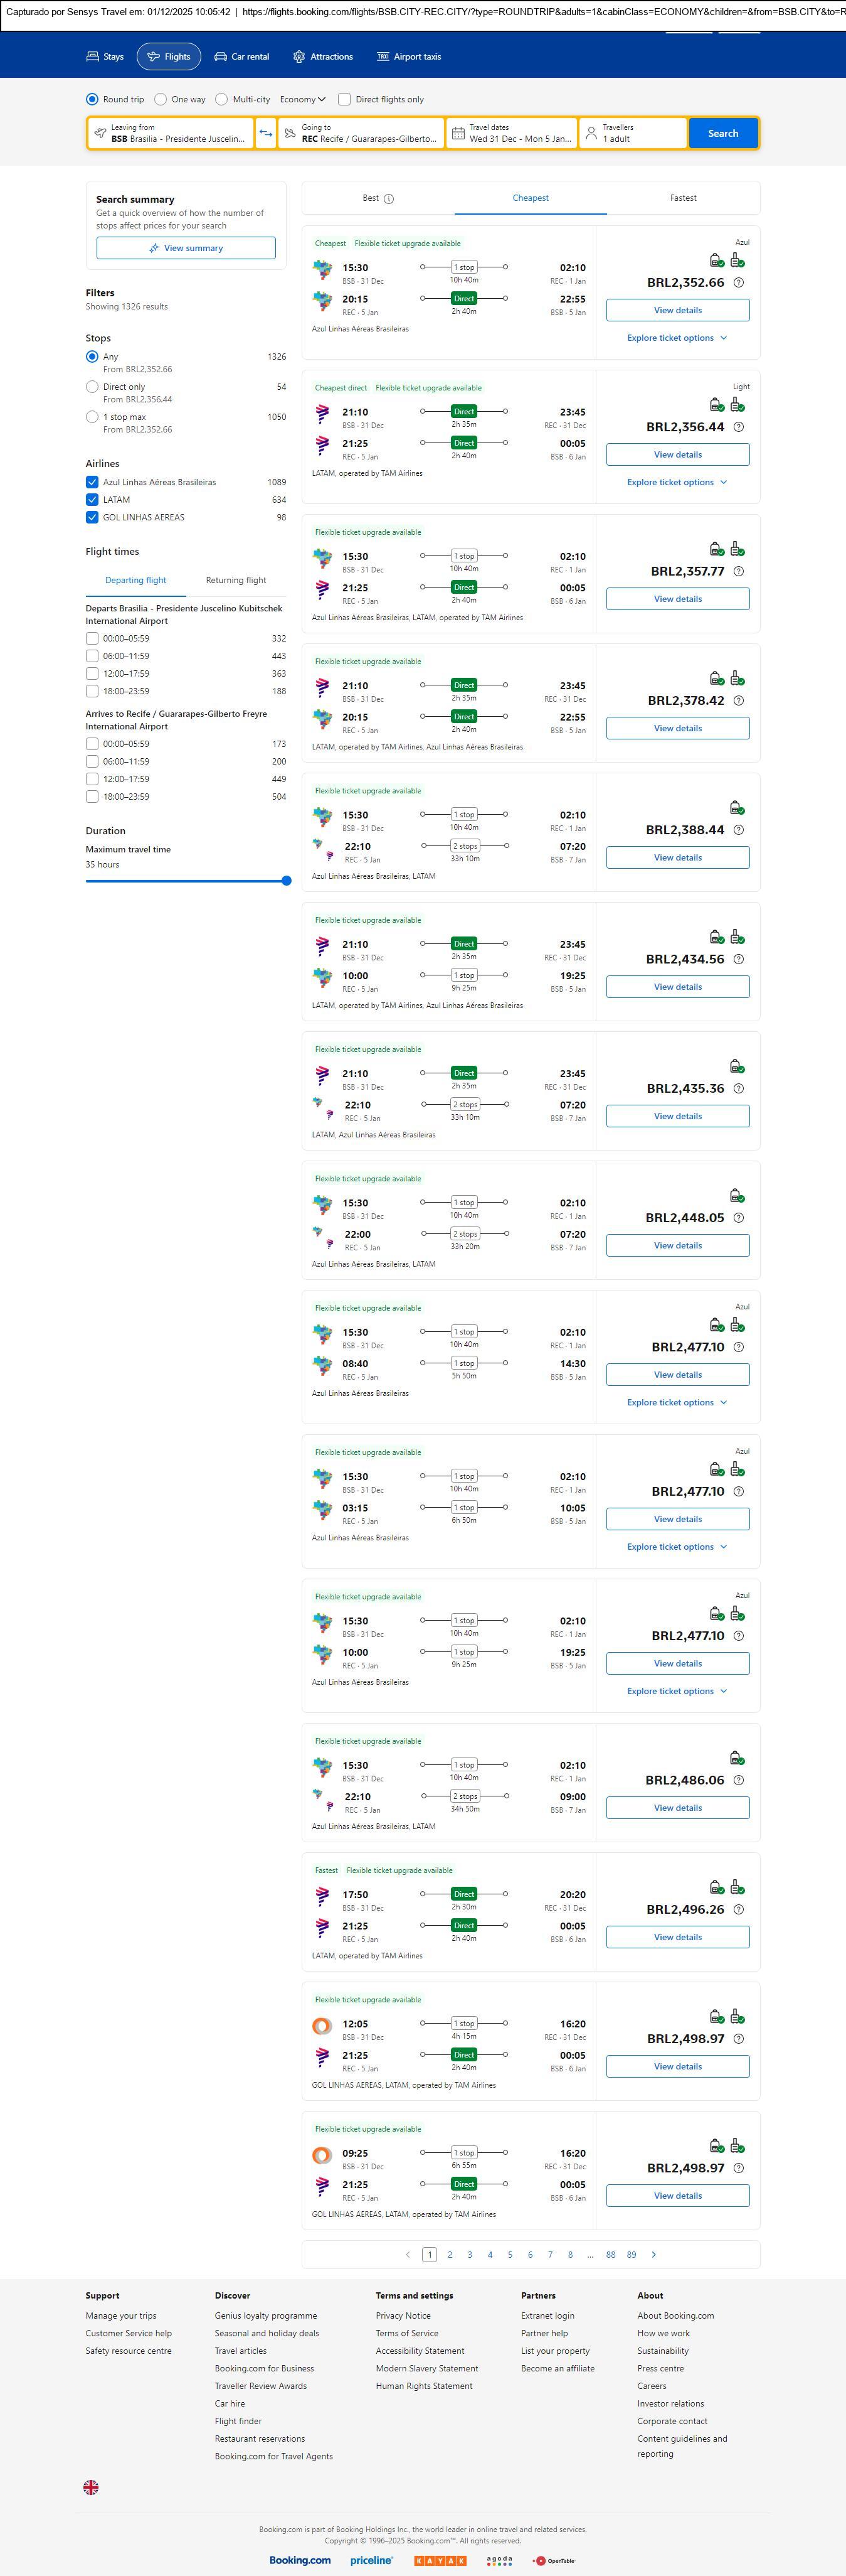Open the Economy cabin class dropdown
This screenshot has height=2576, width=846.
point(303,99)
